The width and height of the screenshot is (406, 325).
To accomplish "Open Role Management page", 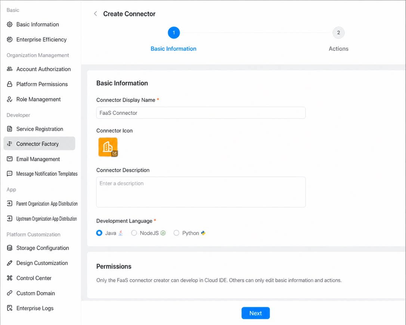I will [39, 99].
